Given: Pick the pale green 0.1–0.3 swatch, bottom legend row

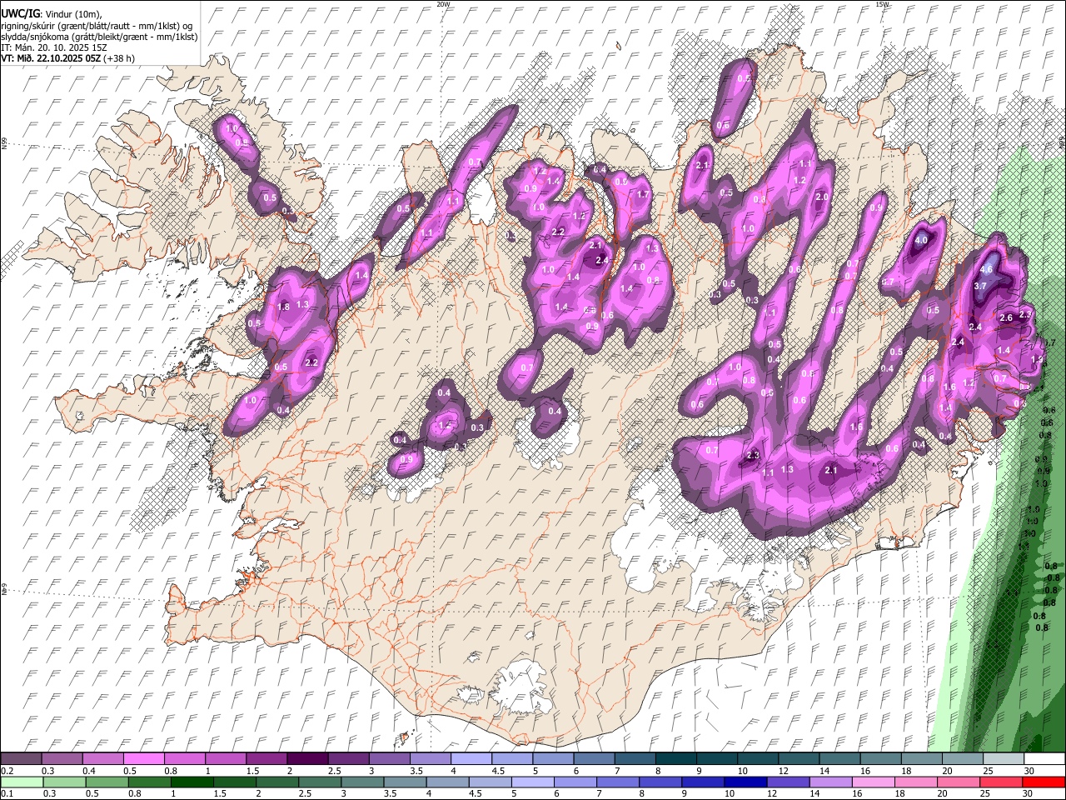Looking at the screenshot, I should tap(21, 782).
